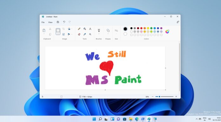The height and width of the screenshot is (122, 221).
Task: Expand the Flip dropdown chevron
Action: point(72,34)
